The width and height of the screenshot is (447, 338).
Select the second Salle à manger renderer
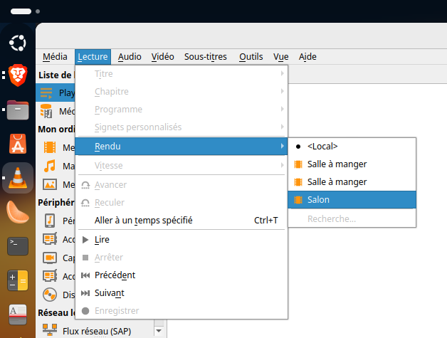[x=337, y=182]
